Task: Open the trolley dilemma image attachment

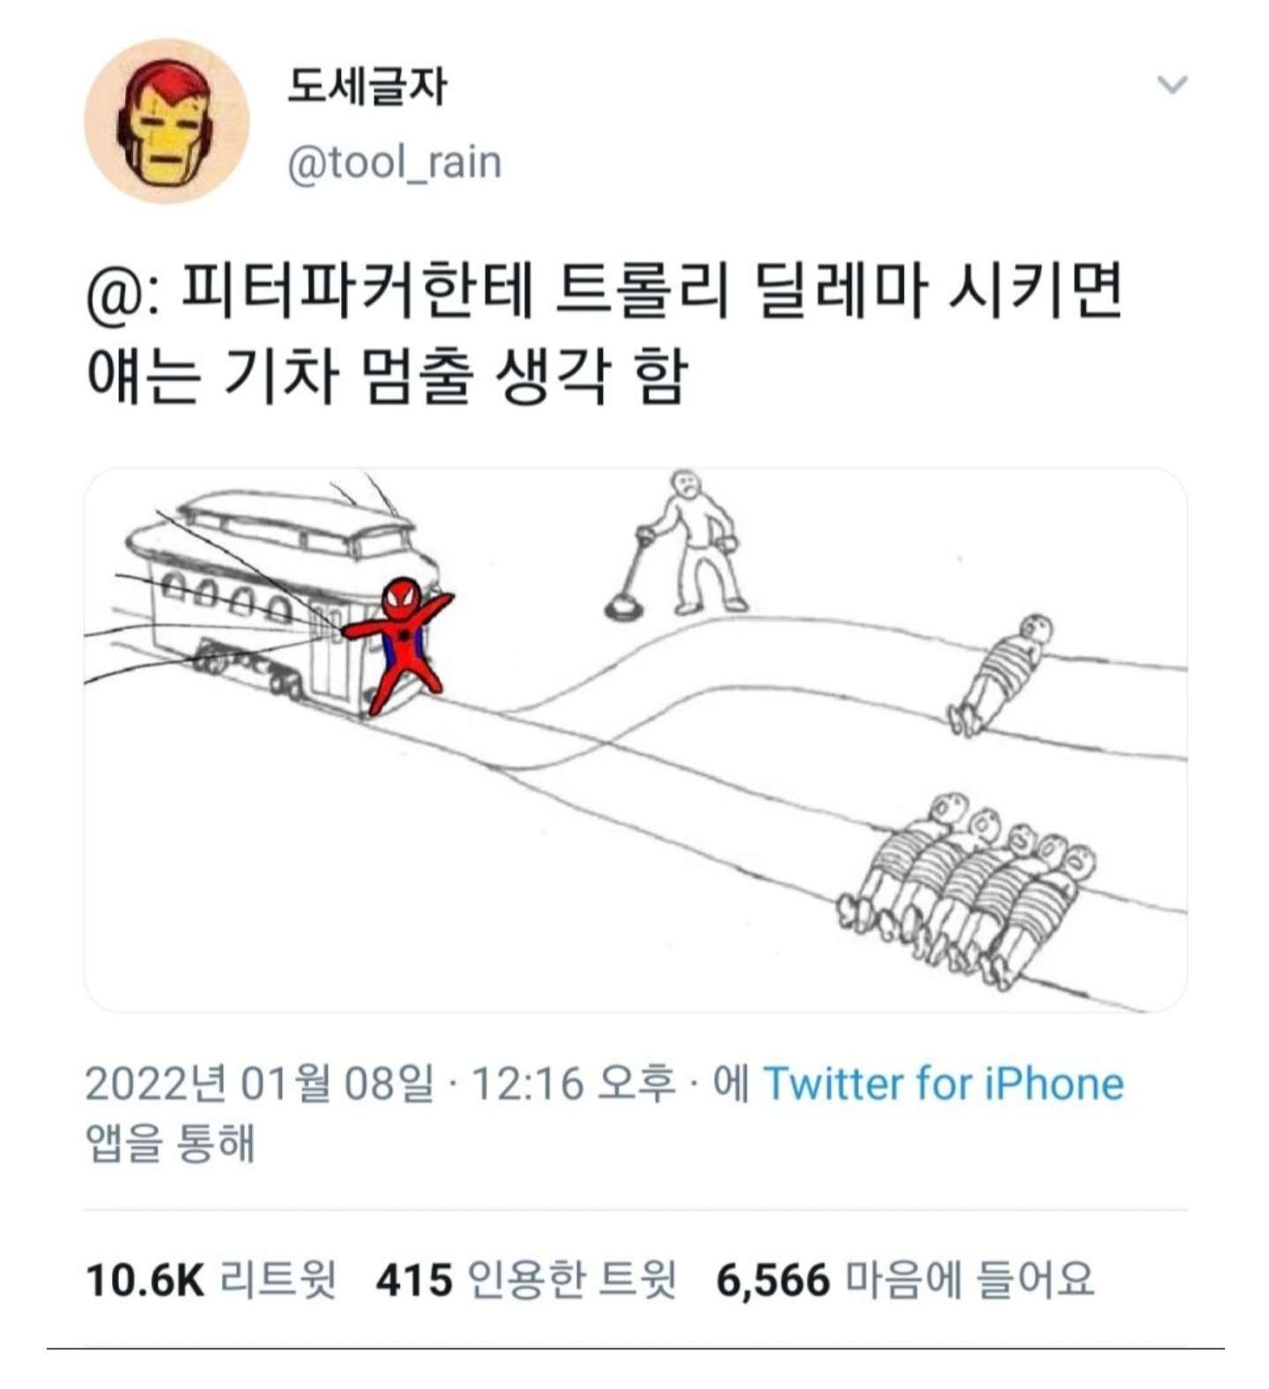Action: pos(635,739)
